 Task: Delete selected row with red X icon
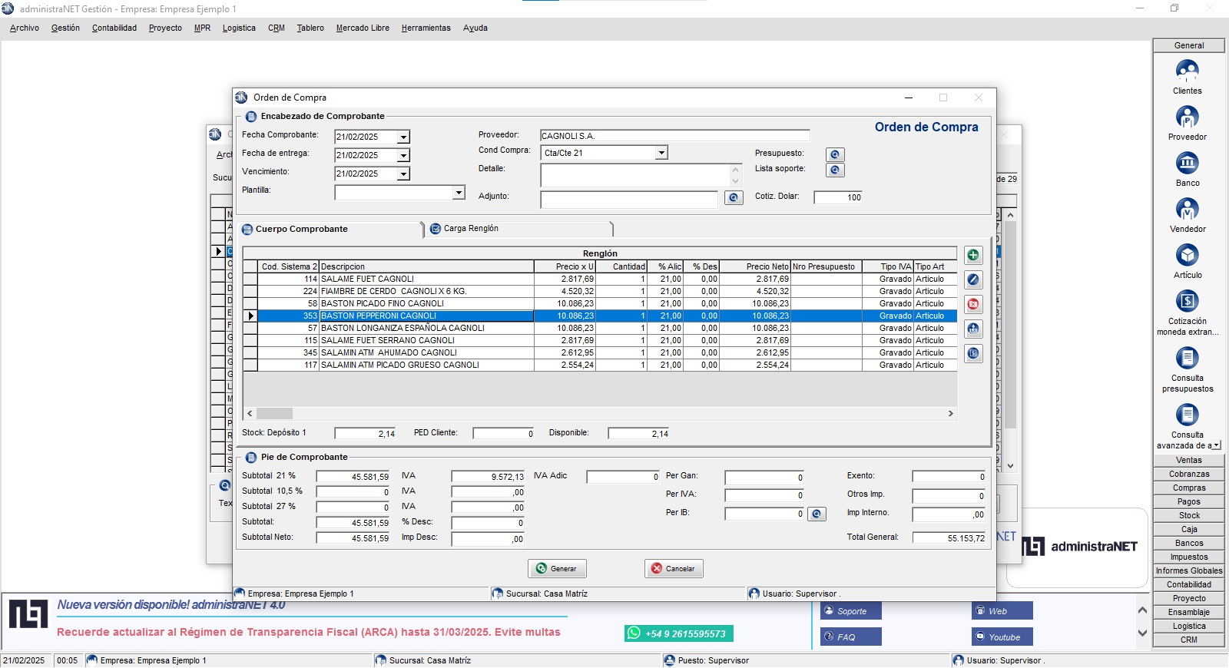pos(973,304)
